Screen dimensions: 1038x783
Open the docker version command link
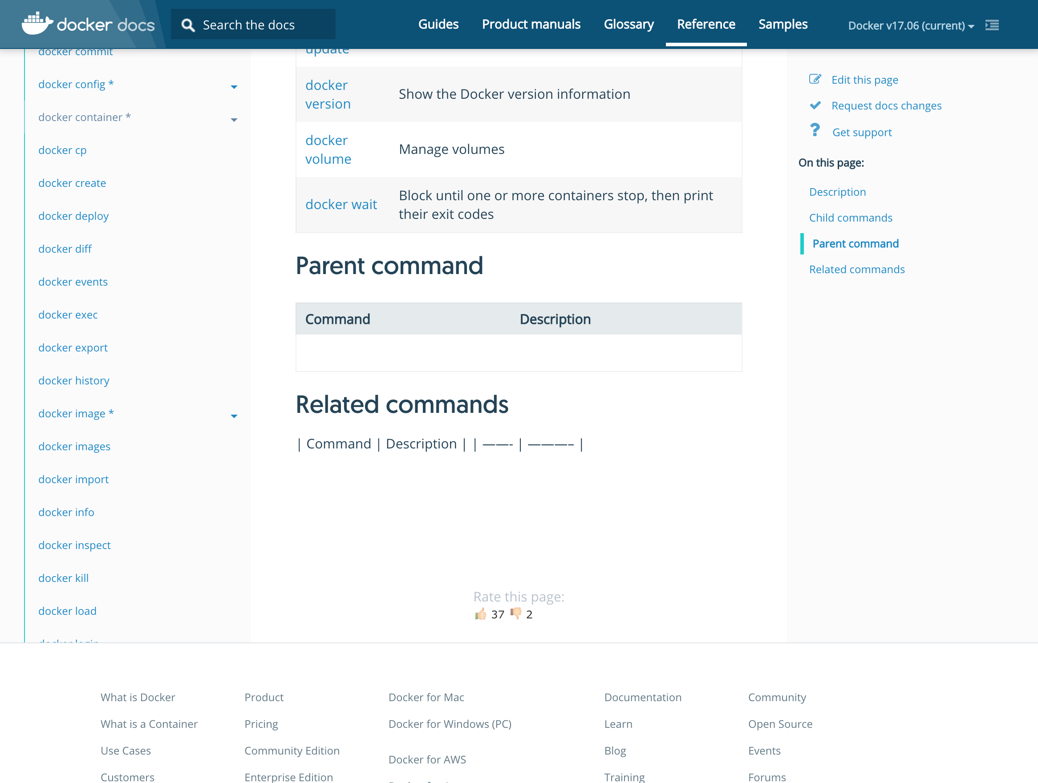[328, 94]
